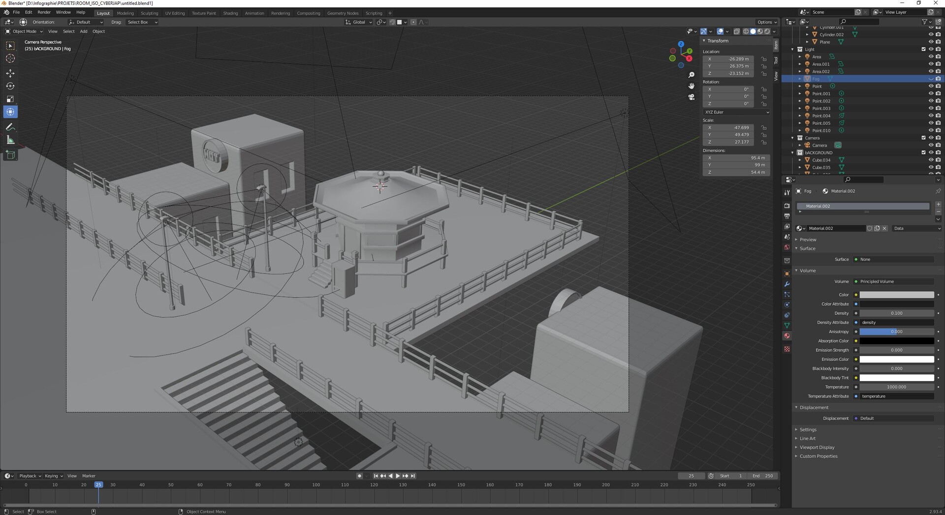Toggle camera view icon in viewport
This screenshot has height=515, width=945.
click(691, 97)
